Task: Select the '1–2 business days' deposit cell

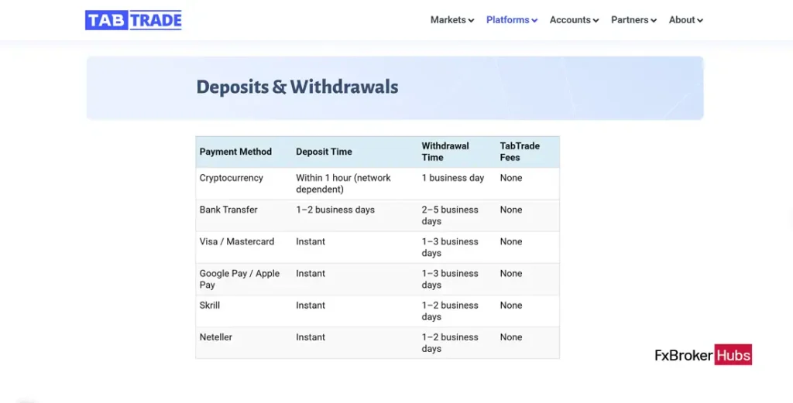Action: [335, 210]
